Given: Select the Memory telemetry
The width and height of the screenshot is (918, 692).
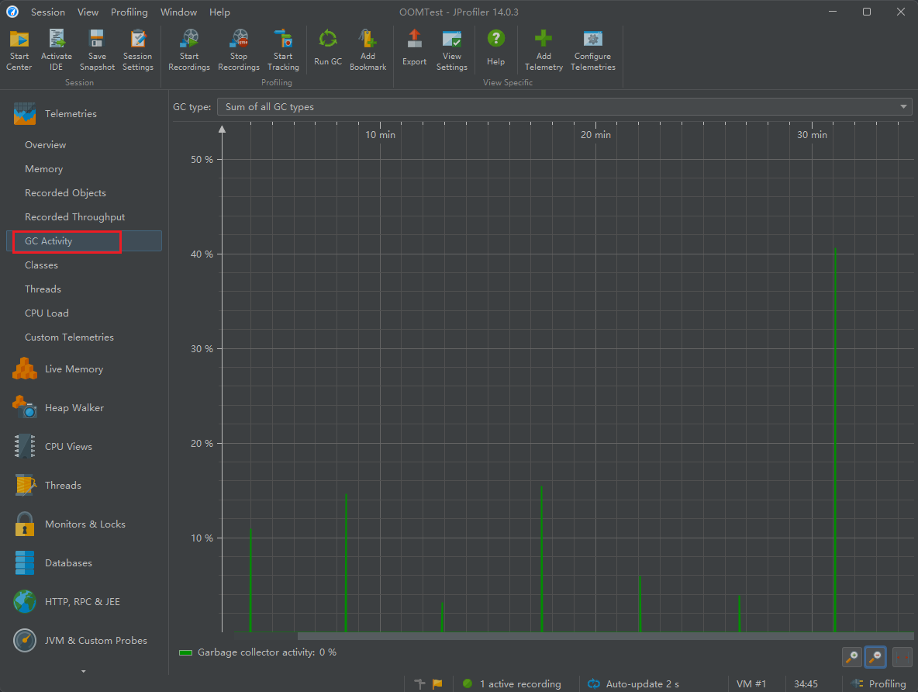Looking at the screenshot, I should point(84,169).
